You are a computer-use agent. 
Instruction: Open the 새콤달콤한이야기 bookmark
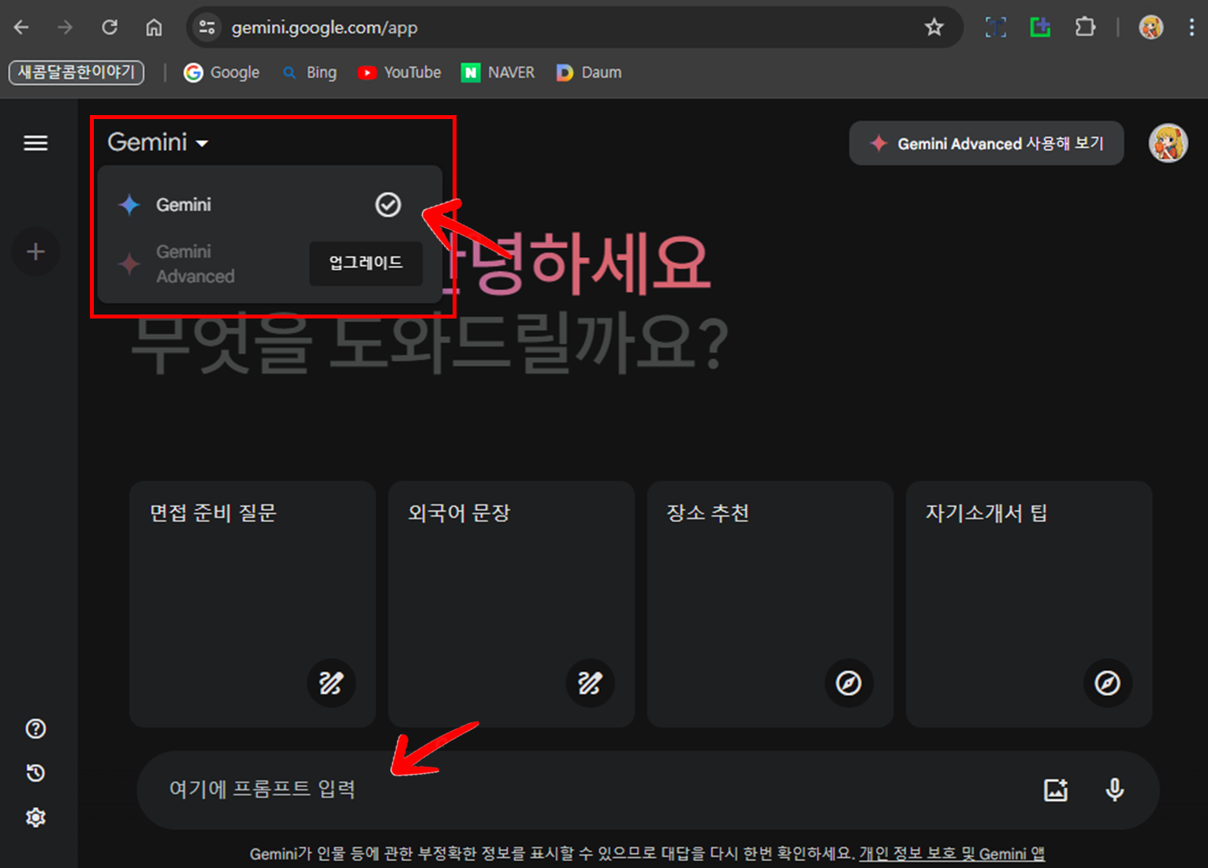(76, 73)
